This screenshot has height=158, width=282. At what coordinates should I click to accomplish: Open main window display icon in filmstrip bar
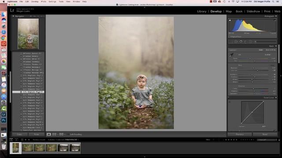(x=11, y=140)
